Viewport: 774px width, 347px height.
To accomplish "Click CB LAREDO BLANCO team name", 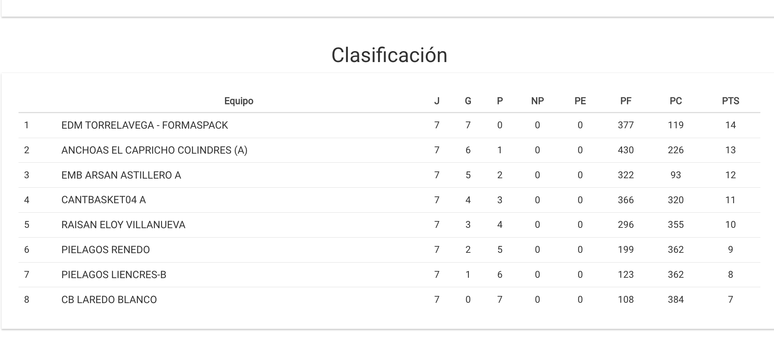I will coord(109,300).
